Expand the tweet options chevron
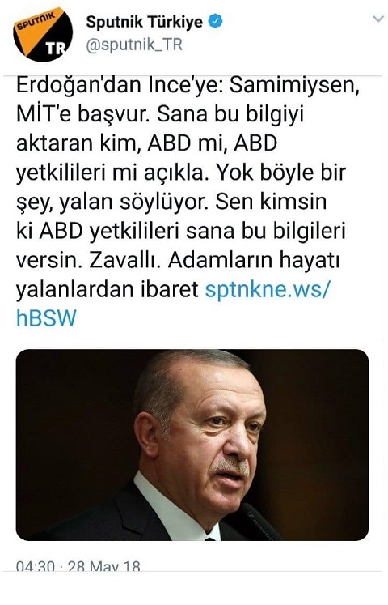Screen dimensions: 388x605 pyautogui.click(x=379, y=19)
